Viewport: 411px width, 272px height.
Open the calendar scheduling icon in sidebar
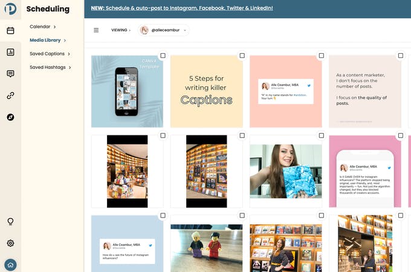click(x=10, y=31)
